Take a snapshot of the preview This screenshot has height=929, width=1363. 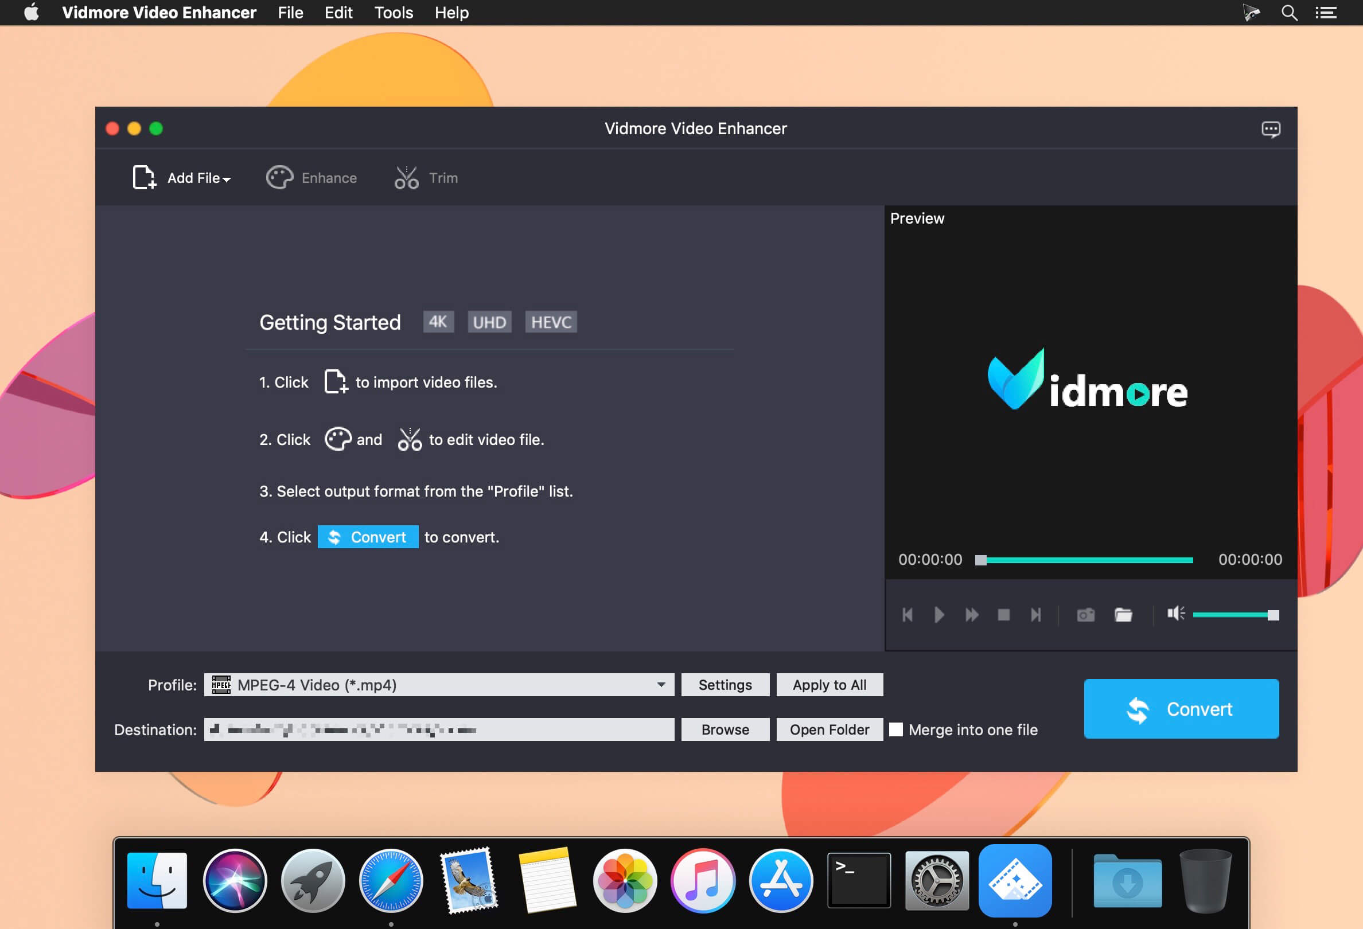tap(1084, 614)
